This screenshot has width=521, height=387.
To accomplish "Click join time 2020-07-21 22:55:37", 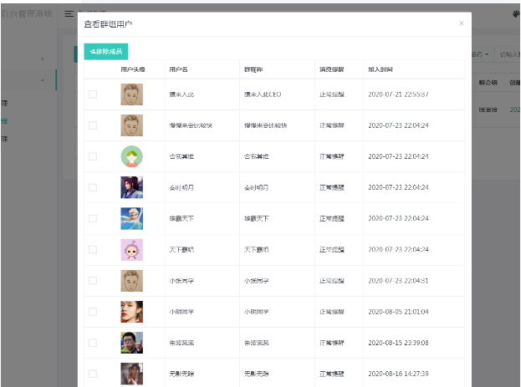I will pos(398,94).
